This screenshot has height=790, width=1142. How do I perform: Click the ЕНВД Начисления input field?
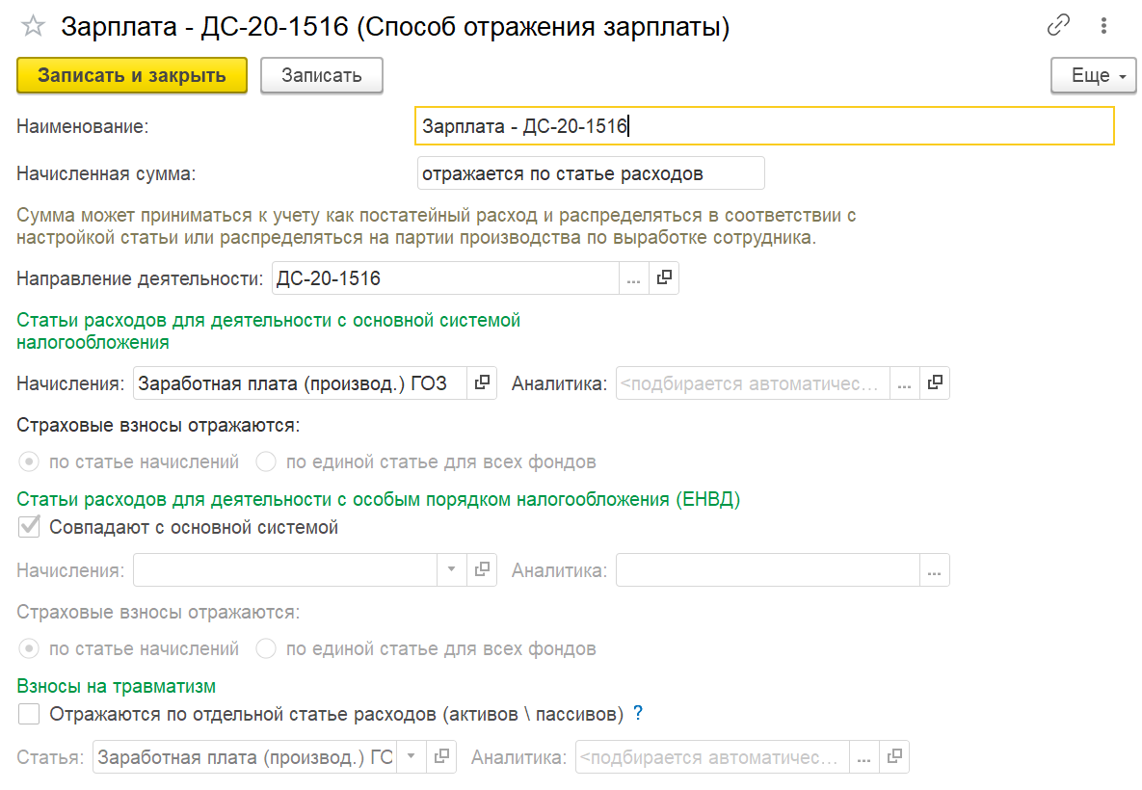point(284,570)
